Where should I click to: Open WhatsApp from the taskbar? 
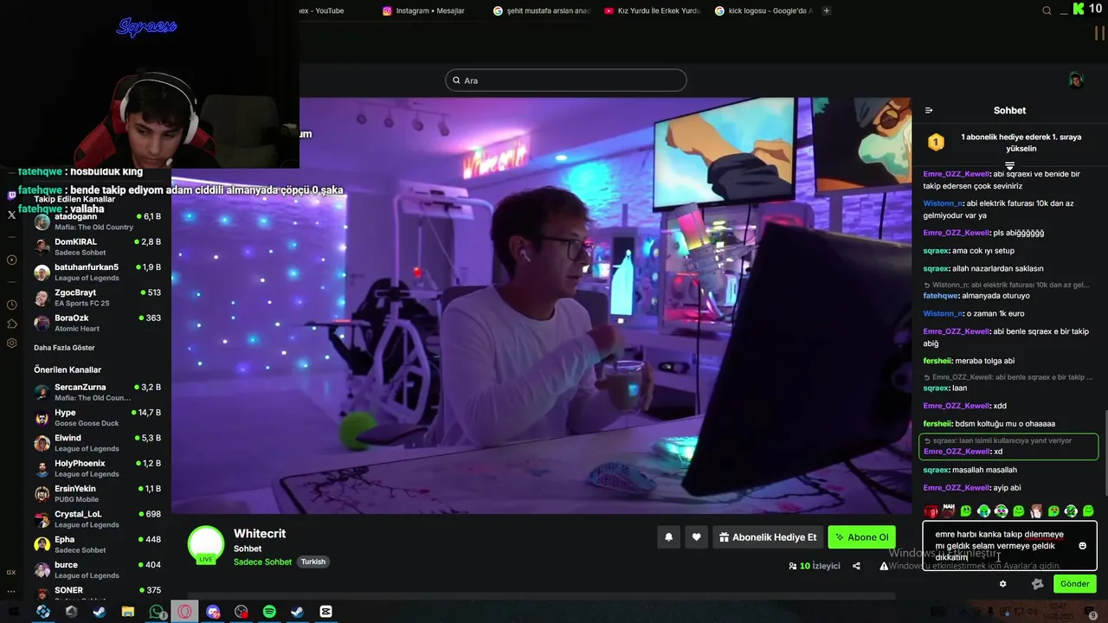tap(156, 612)
